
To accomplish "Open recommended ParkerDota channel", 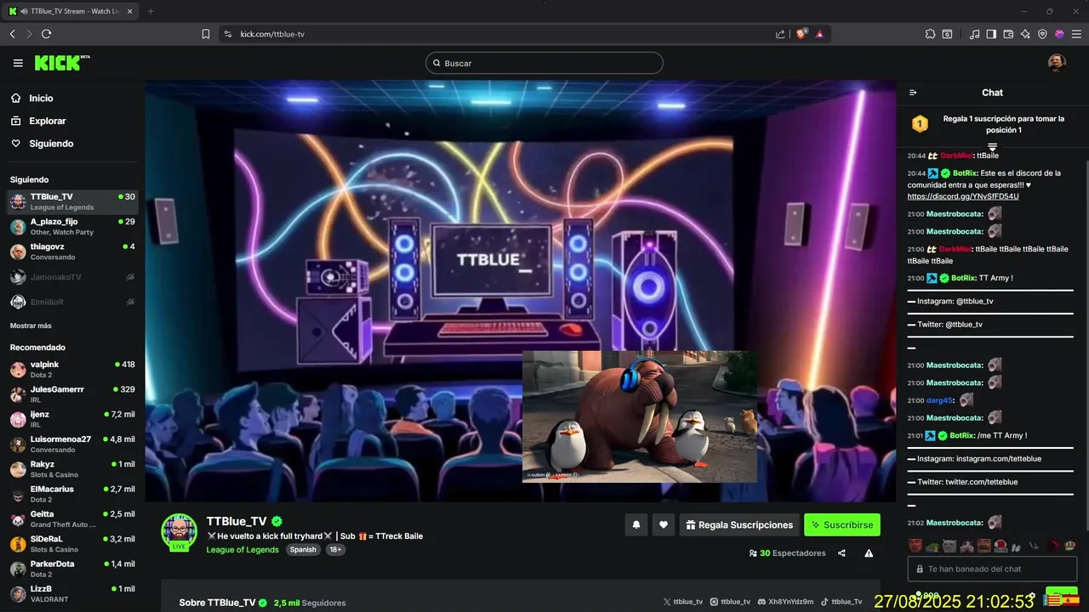I will [x=72, y=569].
